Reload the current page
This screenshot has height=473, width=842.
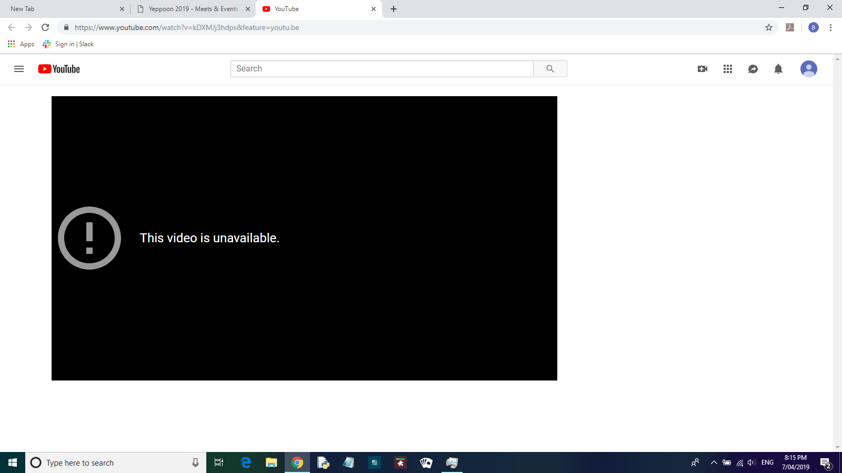point(45,27)
